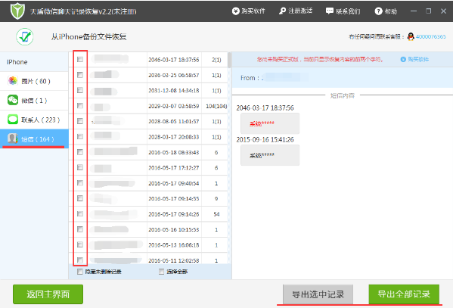Click the QQ penguin customer service icon
This screenshot has height=308, width=453.
point(411,37)
